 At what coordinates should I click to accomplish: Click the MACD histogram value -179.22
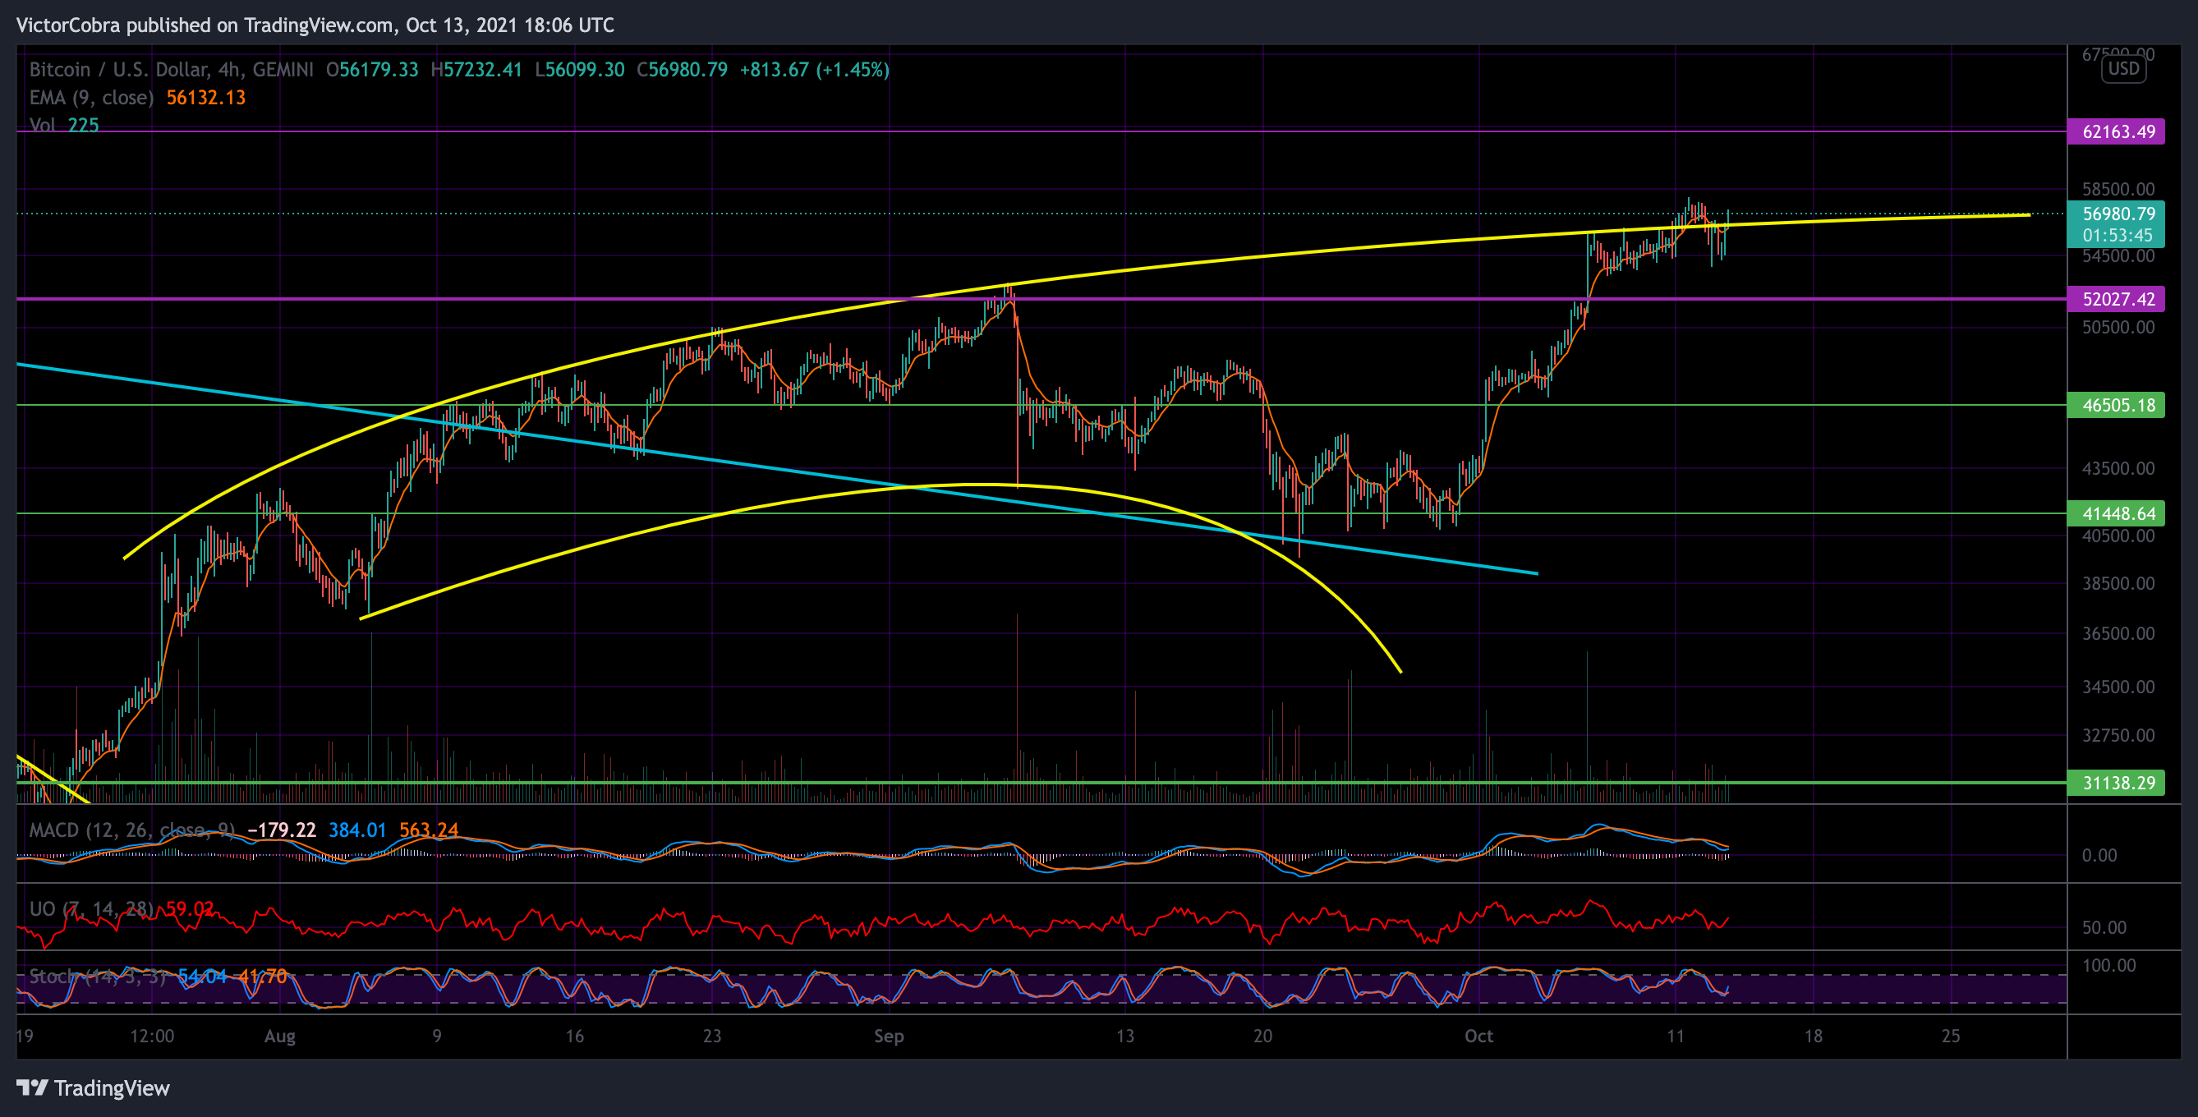click(282, 830)
